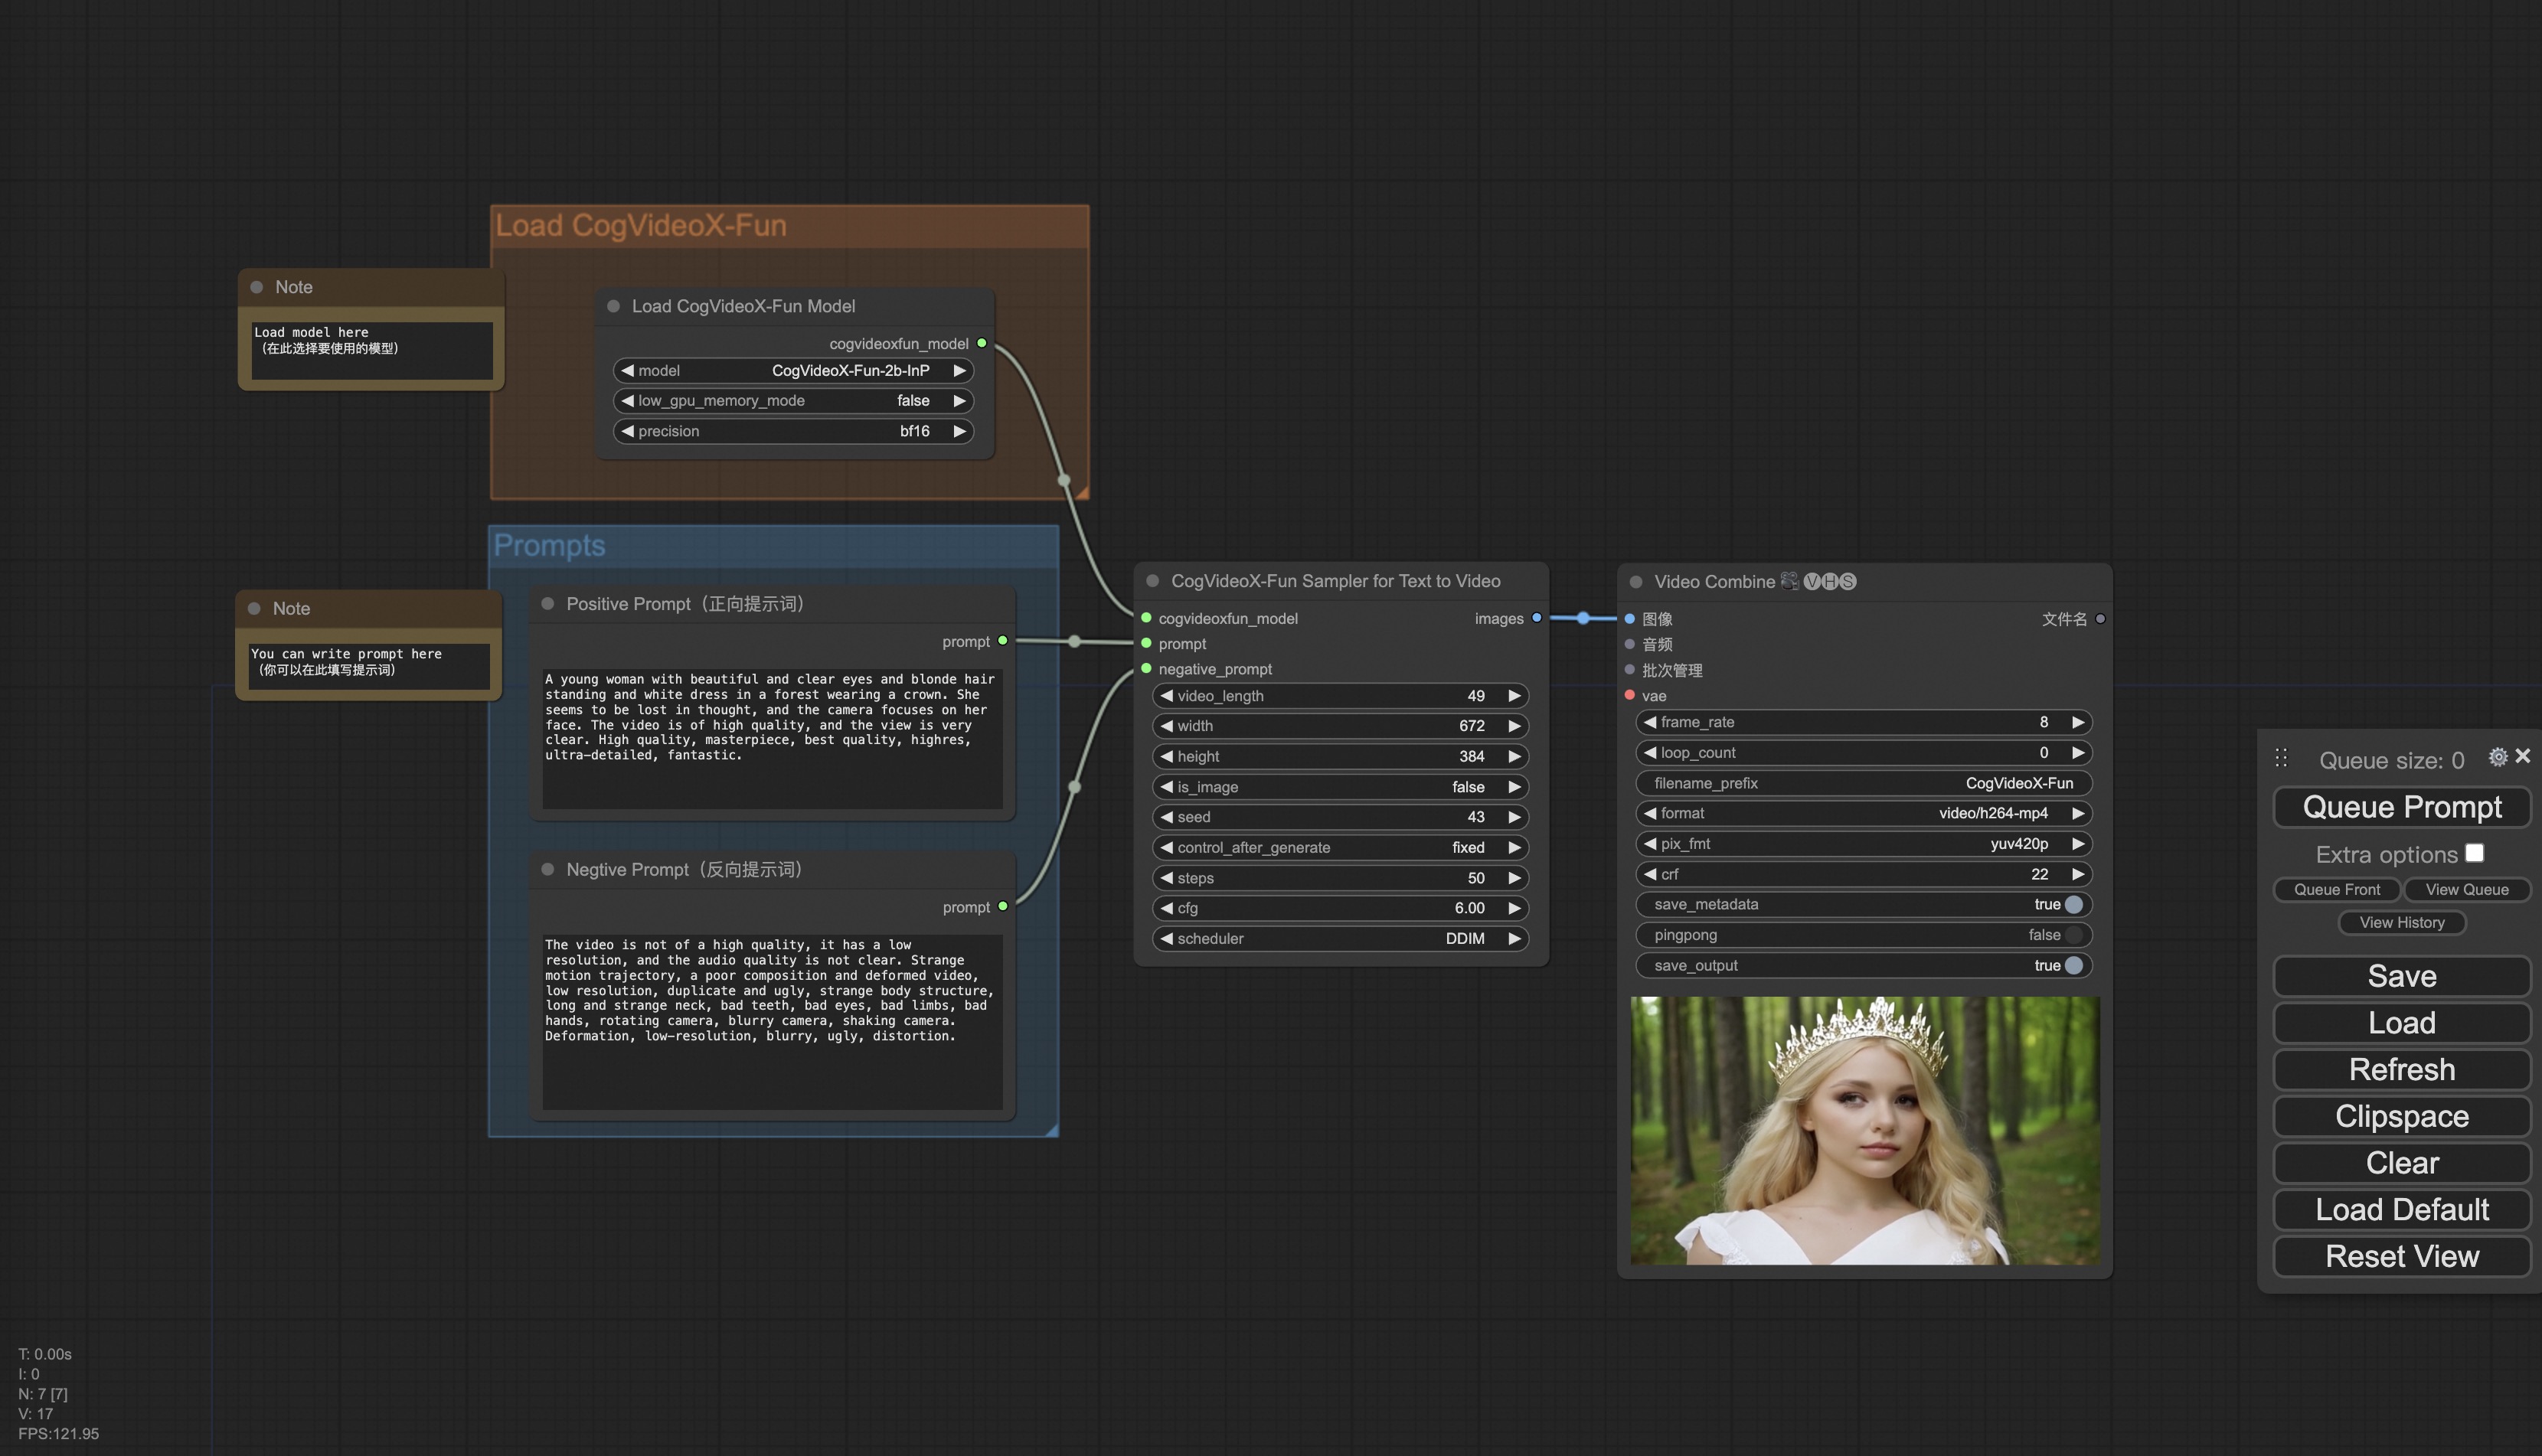Close the queue menu panel
The height and width of the screenshot is (1456, 2542).
pos(2522,756)
